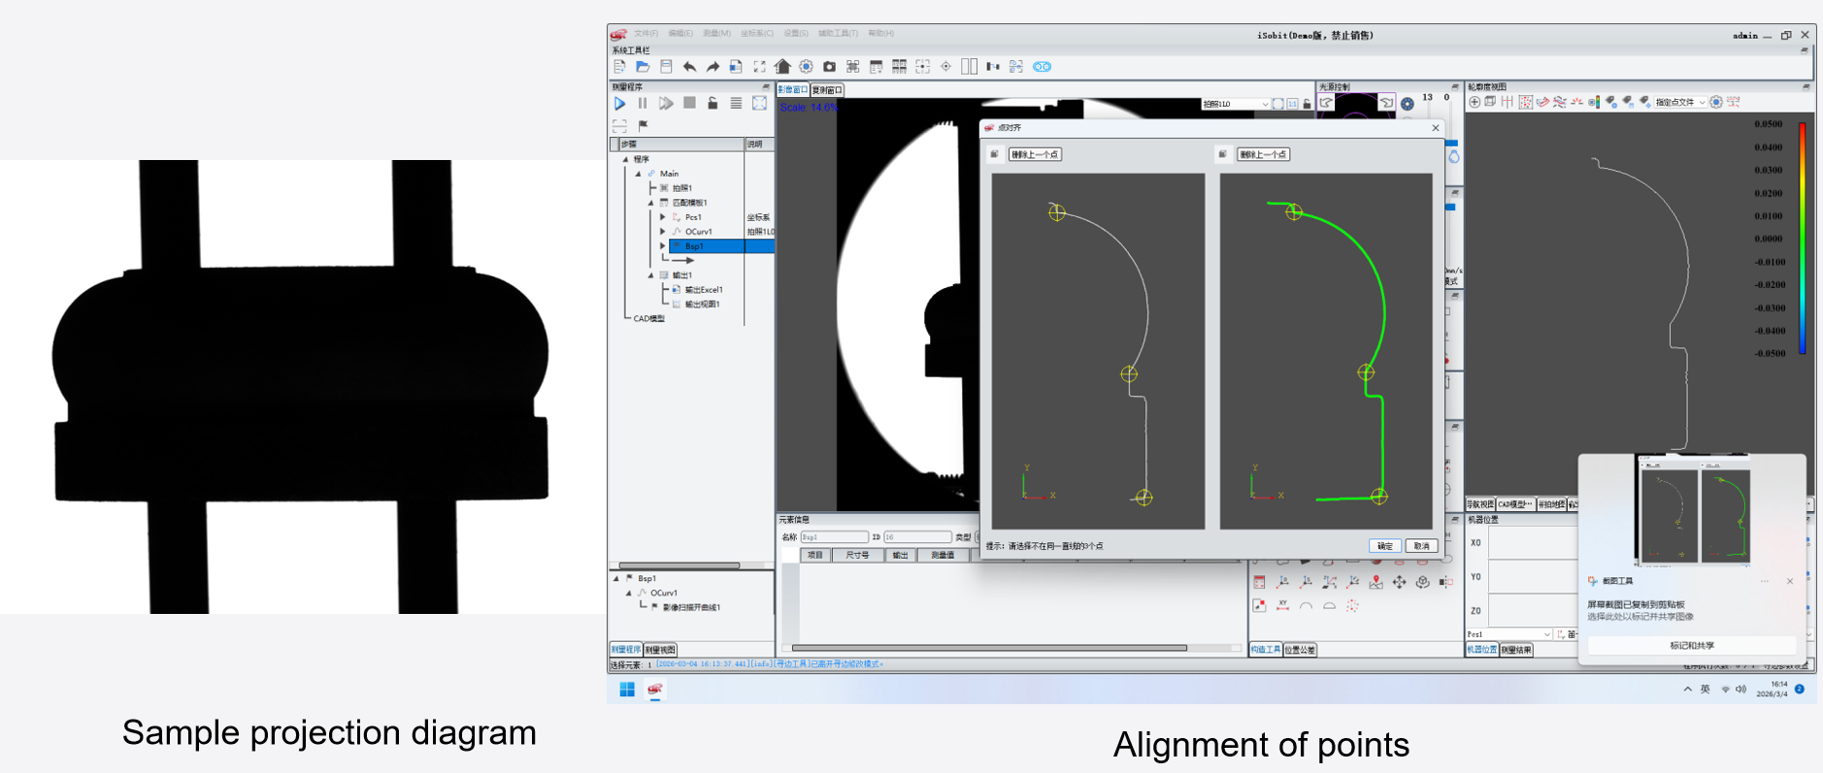Select the Bsp1 row in program tree

(720, 246)
